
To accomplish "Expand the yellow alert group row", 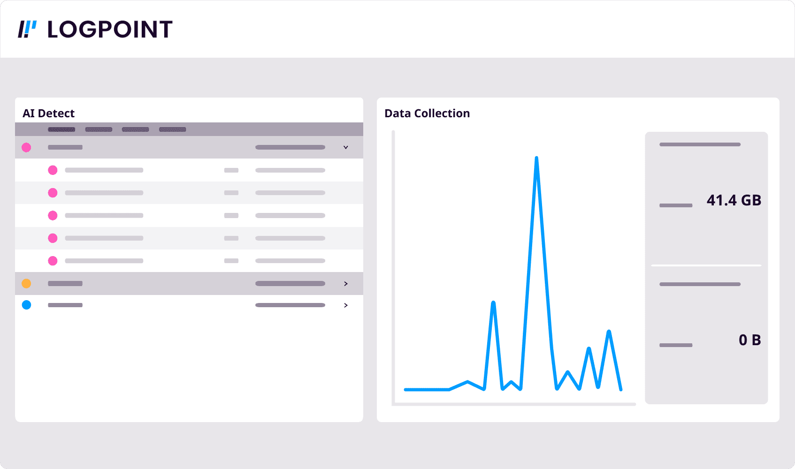I will tap(346, 283).
